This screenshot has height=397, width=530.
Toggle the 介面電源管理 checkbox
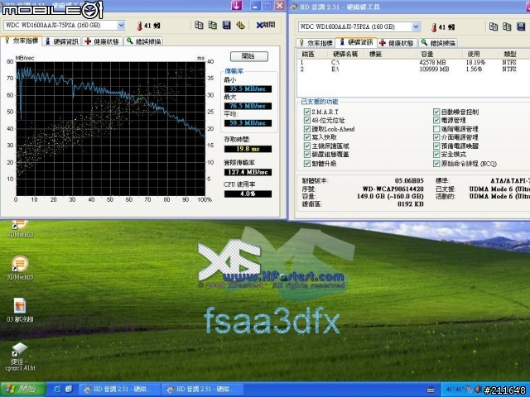pos(436,137)
